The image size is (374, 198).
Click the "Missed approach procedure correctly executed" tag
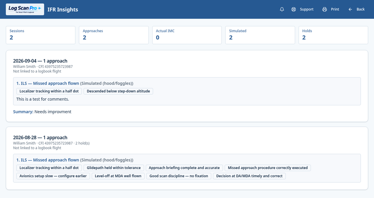268,168
